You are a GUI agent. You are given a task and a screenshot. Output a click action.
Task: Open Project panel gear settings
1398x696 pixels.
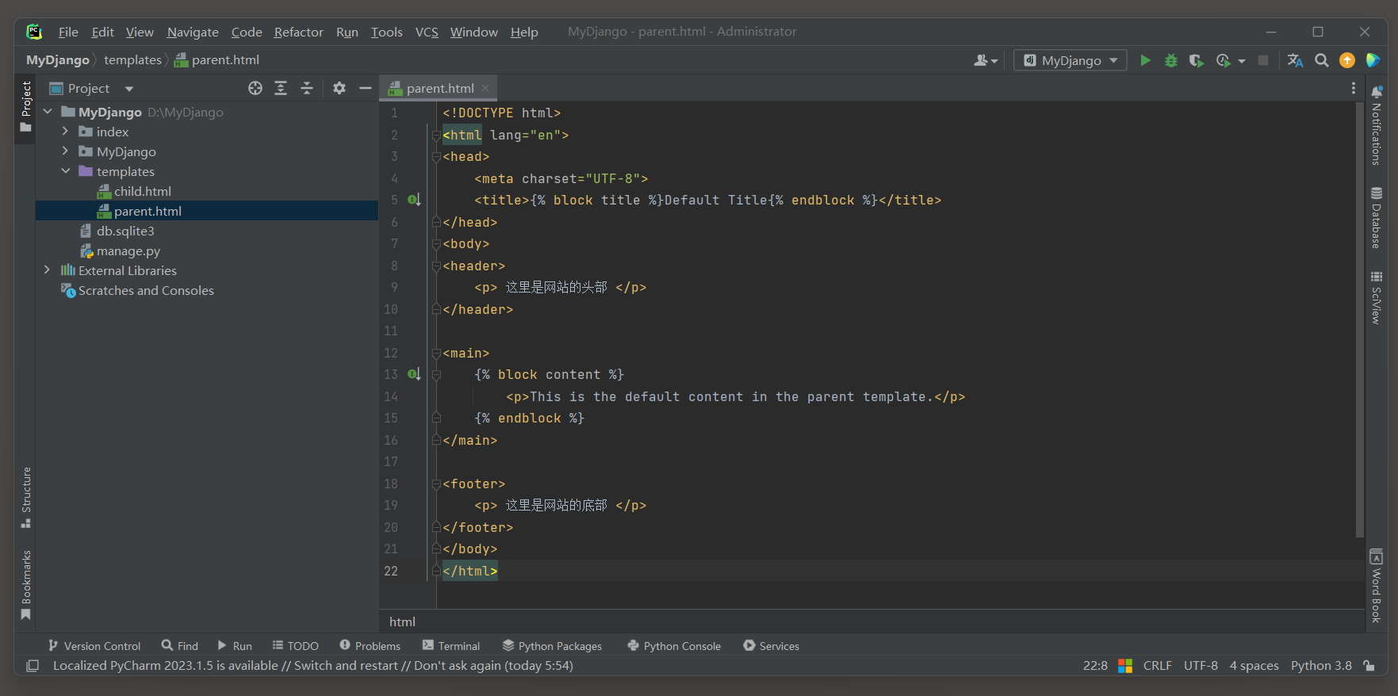[339, 88]
